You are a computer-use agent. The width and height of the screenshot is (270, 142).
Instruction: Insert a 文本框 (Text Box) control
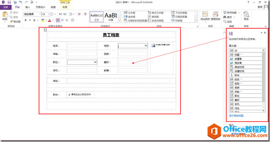point(130,13)
